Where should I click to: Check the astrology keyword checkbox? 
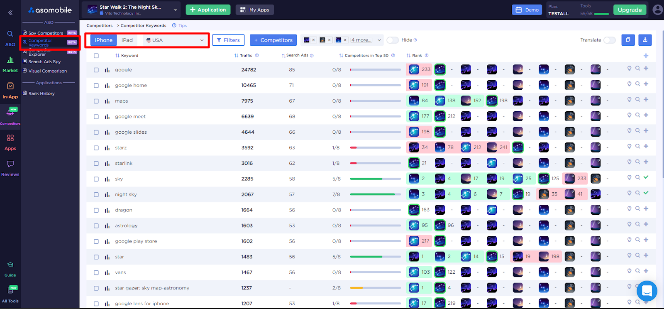96,226
